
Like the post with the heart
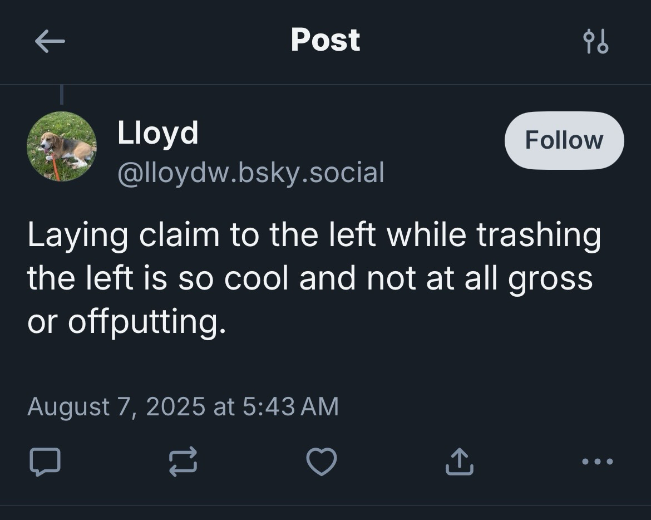[x=322, y=462]
